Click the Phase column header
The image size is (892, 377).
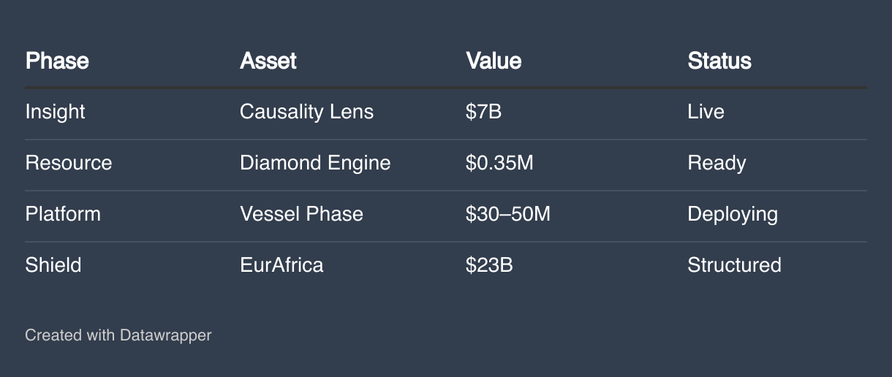[57, 61]
